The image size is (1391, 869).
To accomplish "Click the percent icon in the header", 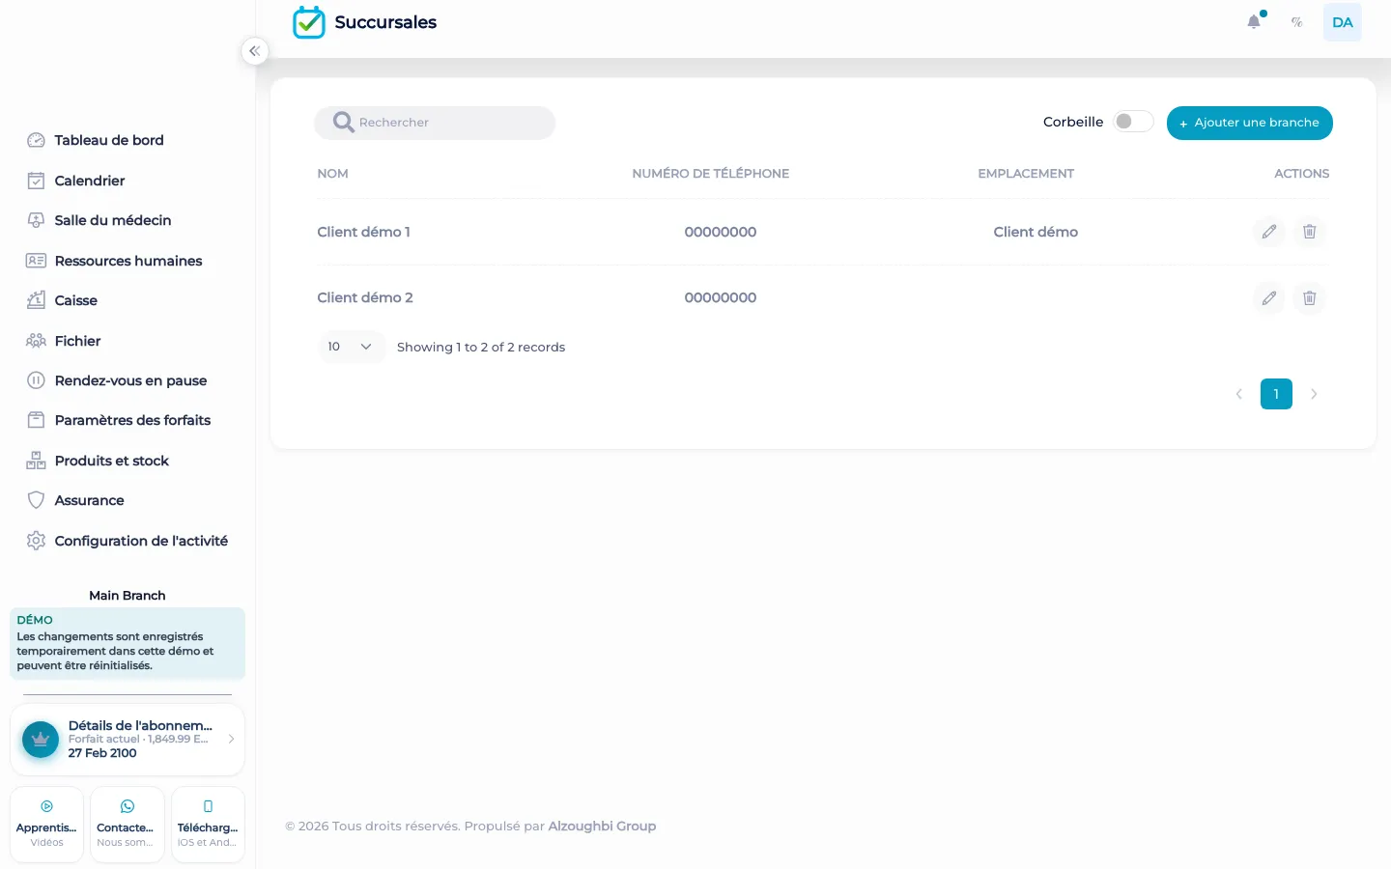I will point(1297,22).
